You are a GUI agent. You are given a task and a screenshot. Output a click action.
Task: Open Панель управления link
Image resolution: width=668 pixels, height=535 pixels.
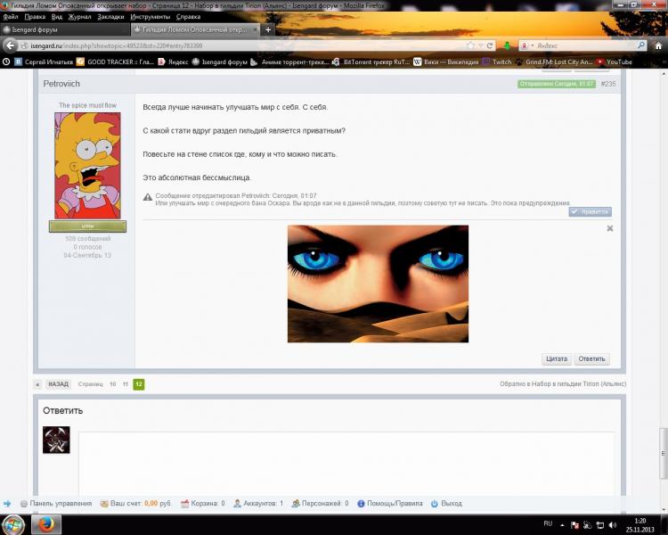[x=56, y=504]
